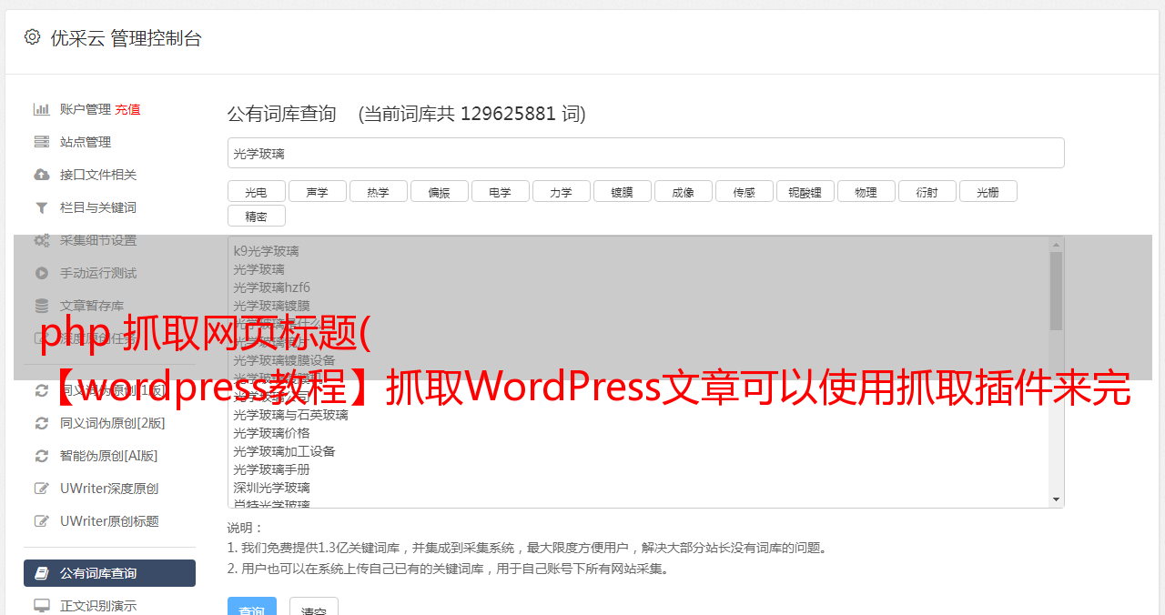Click the 精密 tag button

click(256, 217)
